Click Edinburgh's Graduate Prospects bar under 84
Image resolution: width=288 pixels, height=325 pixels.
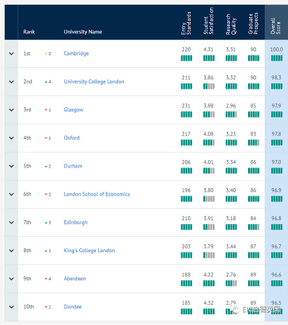(253, 227)
